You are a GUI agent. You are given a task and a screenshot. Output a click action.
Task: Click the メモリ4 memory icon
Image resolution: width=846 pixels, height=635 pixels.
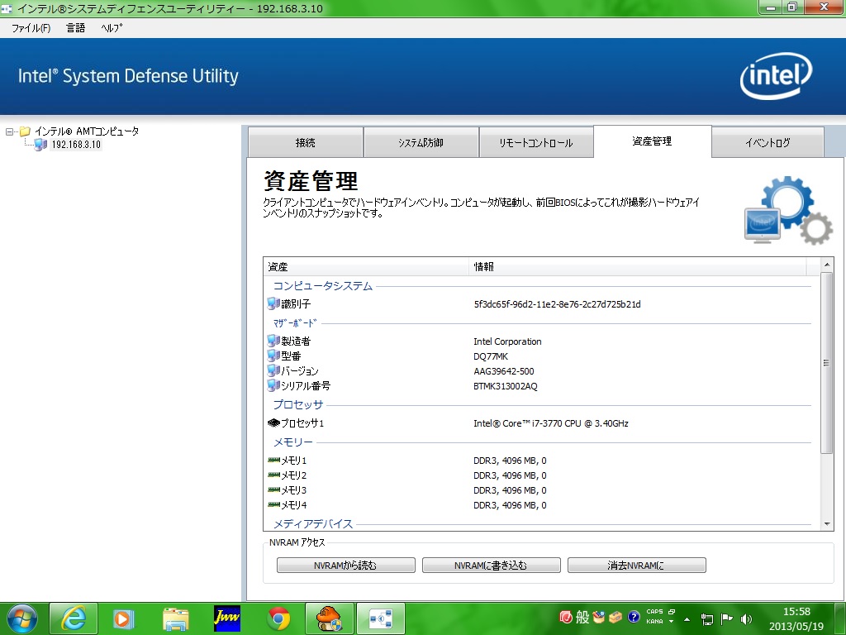[x=273, y=505]
